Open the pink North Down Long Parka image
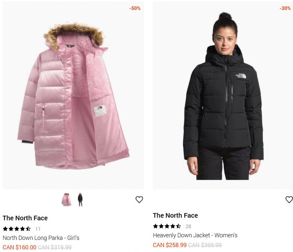This screenshot has width=293, height=252. click(73, 96)
